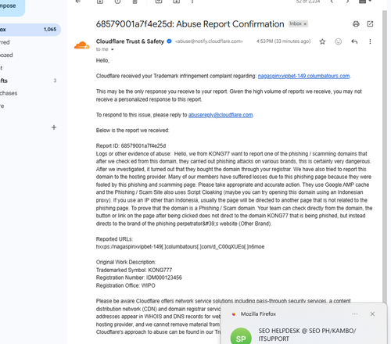
Task: Click the 4:53 PM timestamp
Action: [283, 41]
